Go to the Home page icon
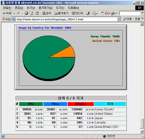The width and height of the screenshot is (145, 139). pos(37,13)
